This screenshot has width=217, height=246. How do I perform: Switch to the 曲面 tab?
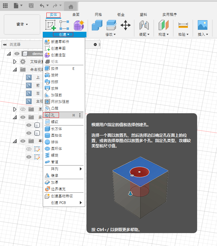coord(76,15)
